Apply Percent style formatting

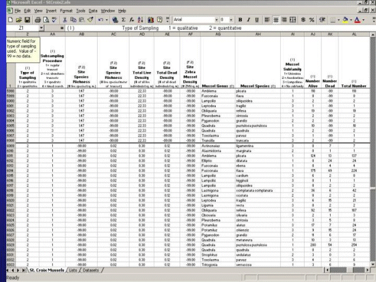tap(312, 20)
